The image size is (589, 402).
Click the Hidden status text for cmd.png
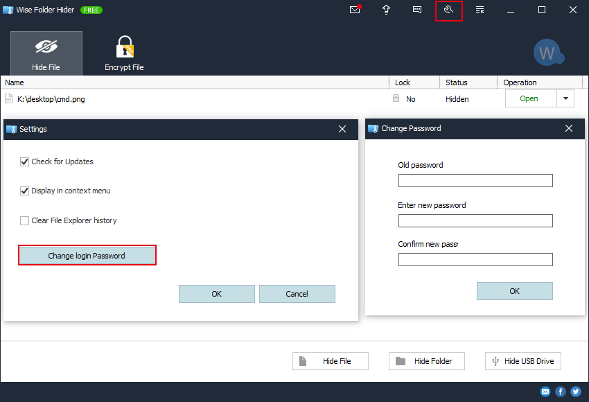pos(457,99)
